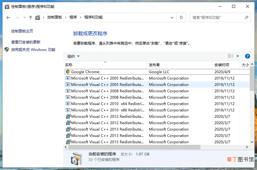
Task: Select Microsoft Visual C++ 2010 x86 Redistri...
Action: point(157,110)
